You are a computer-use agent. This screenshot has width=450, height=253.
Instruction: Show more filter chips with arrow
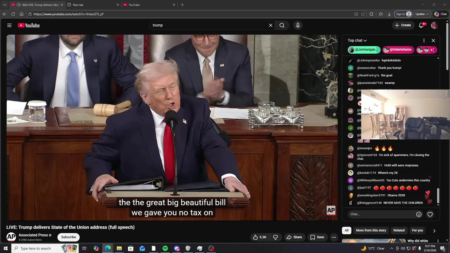[434, 231]
